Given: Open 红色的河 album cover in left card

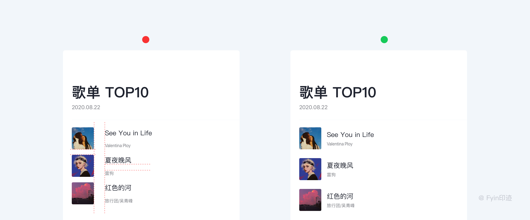Looking at the screenshot, I should 83,193.
